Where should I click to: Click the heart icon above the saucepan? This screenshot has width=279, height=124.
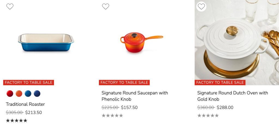(105, 7)
